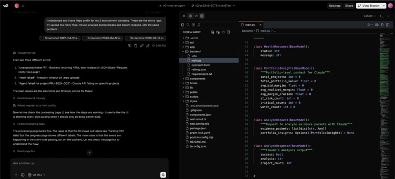This screenshot has width=395, height=179.
Task: Copy link to the user message
Action: coord(142,45)
